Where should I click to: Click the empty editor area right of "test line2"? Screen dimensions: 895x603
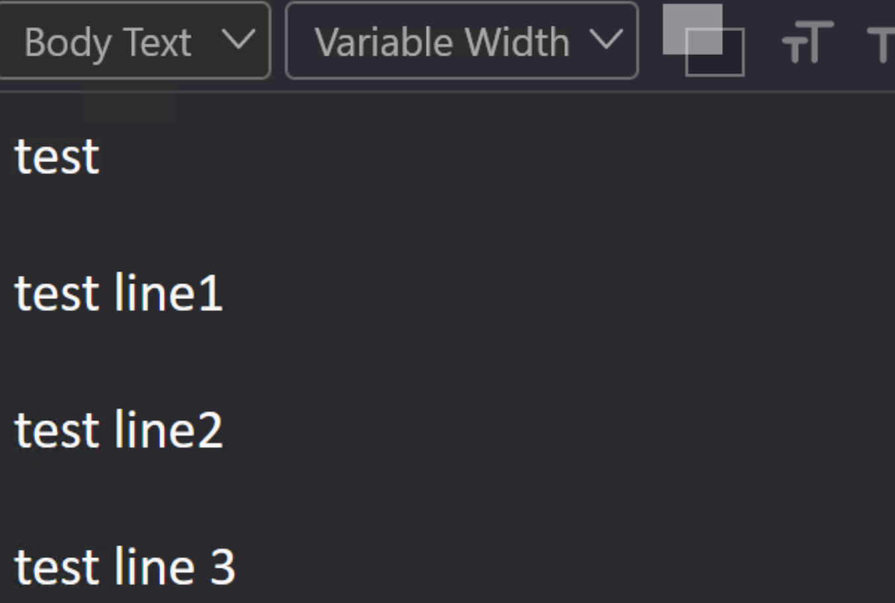tap(529, 430)
